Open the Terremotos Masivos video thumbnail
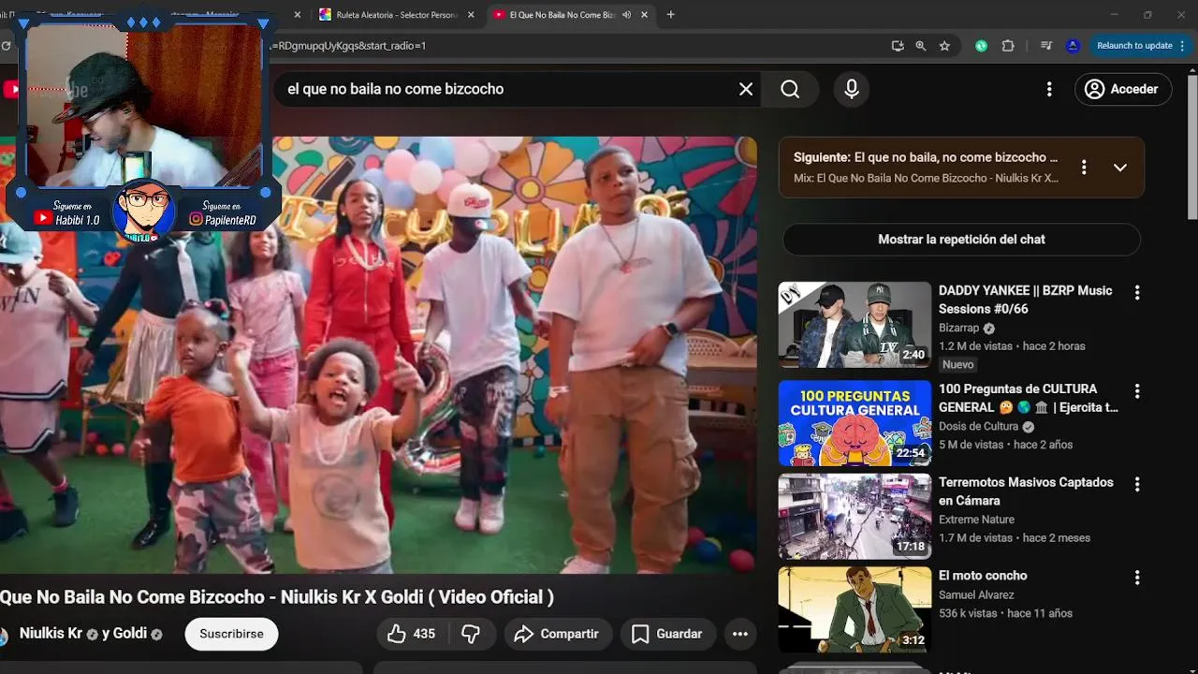Image resolution: width=1198 pixels, height=674 pixels. [855, 517]
